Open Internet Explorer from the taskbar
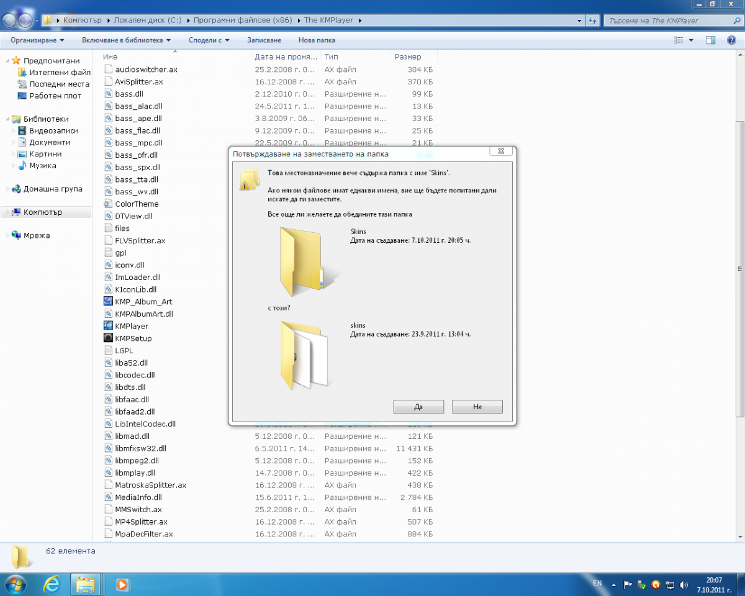Screen dimensions: 745x596 coord(52,584)
